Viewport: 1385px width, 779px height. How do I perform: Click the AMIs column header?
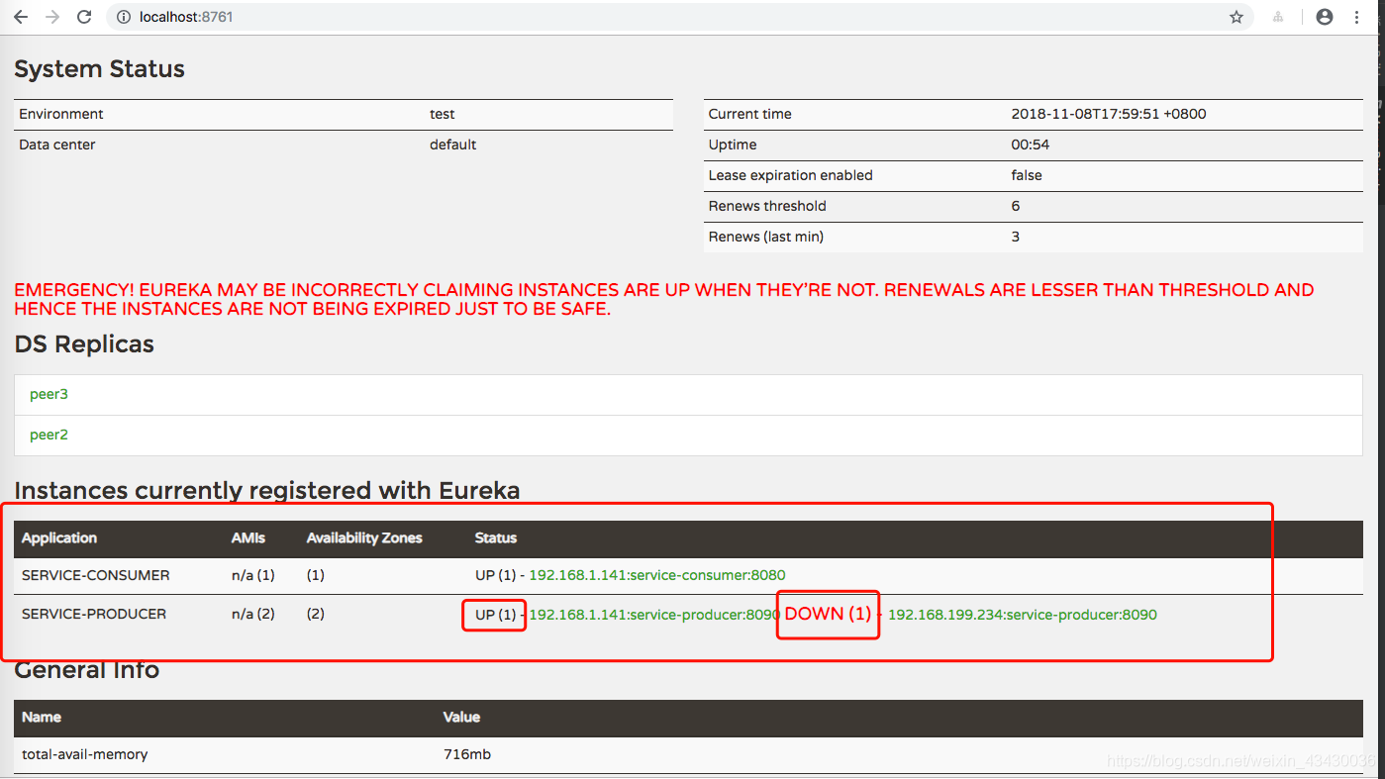pos(248,538)
